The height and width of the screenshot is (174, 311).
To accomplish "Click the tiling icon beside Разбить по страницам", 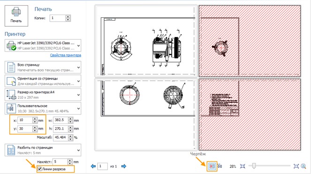I will pos(11,150).
